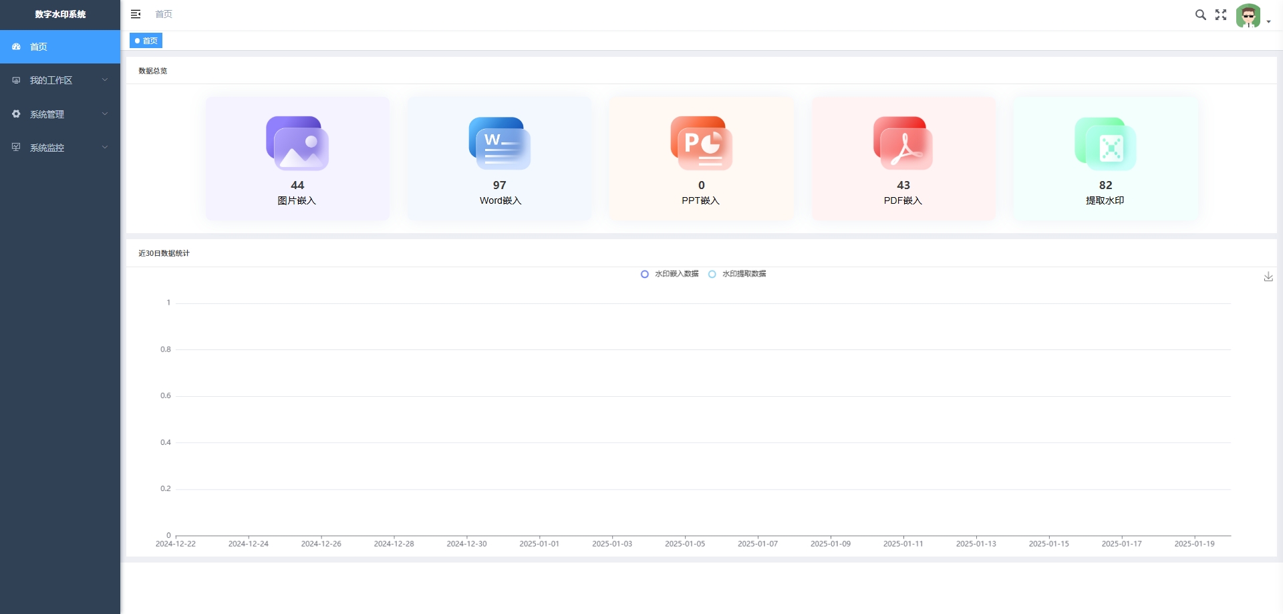Viewport: 1283px width, 614px height.
Task: Open the avatar dropdown caret
Action: 1268,21
